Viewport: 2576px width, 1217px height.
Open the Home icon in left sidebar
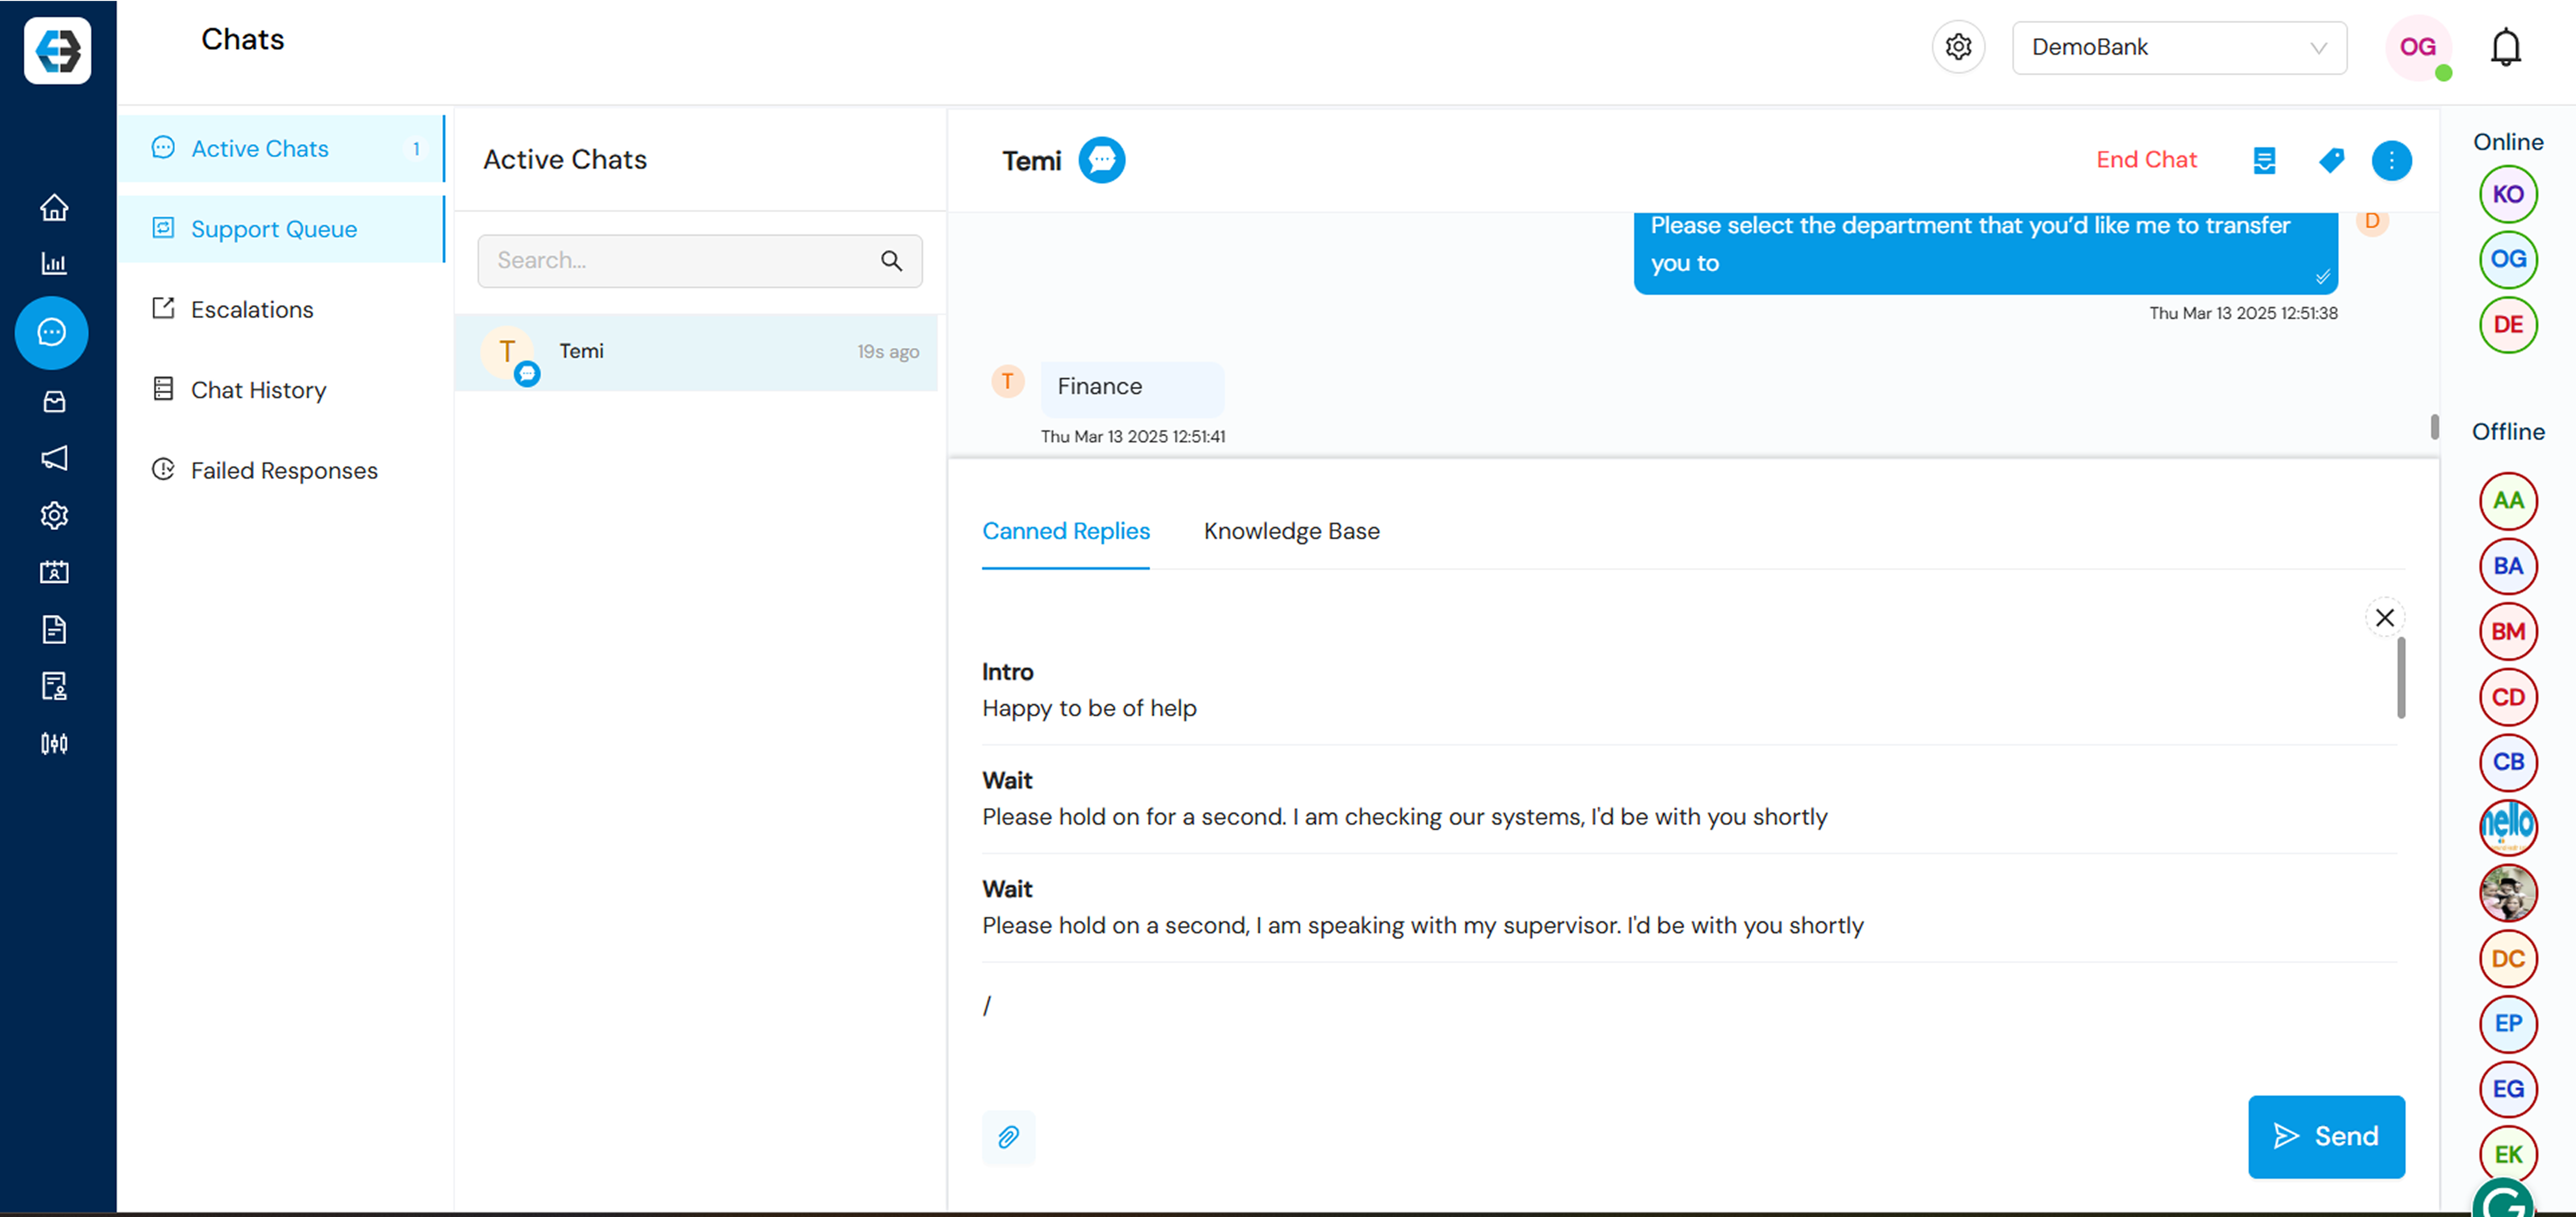(x=54, y=207)
